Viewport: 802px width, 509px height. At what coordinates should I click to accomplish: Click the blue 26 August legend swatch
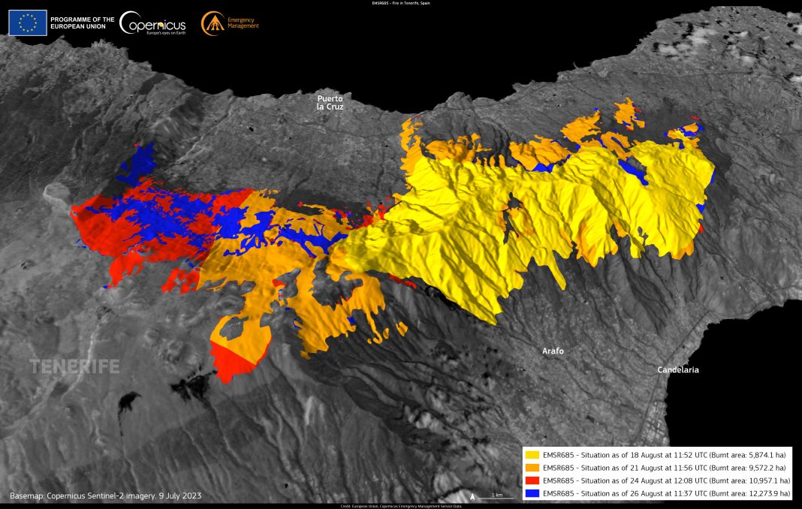[532, 493]
